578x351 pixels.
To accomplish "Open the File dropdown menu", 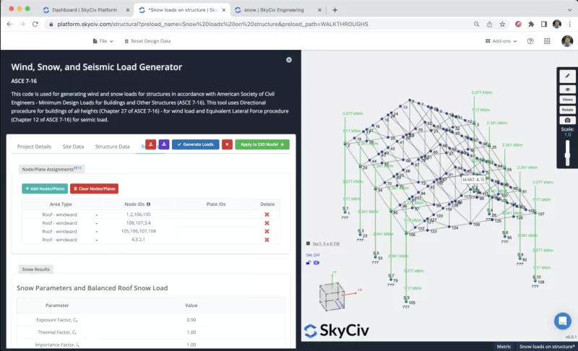I will pos(103,41).
